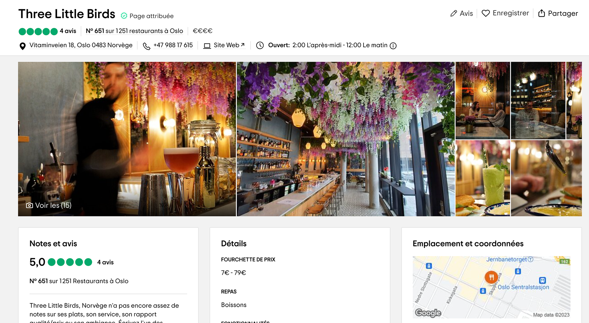Click the location pin icon by address

click(22, 46)
